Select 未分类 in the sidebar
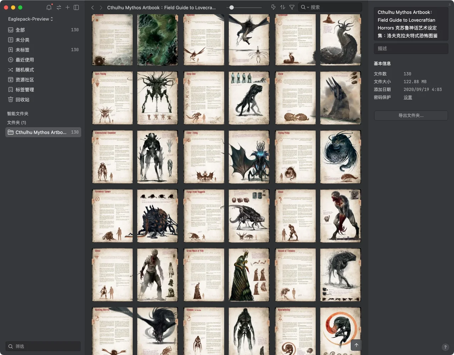This screenshot has height=355, width=454. 43,40
